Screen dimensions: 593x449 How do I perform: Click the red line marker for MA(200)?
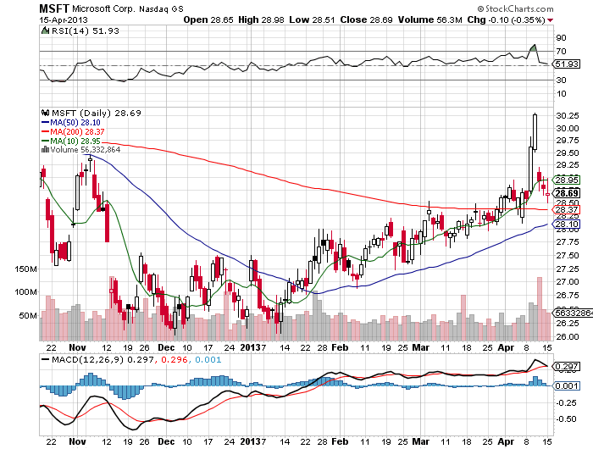coord(45,131)
